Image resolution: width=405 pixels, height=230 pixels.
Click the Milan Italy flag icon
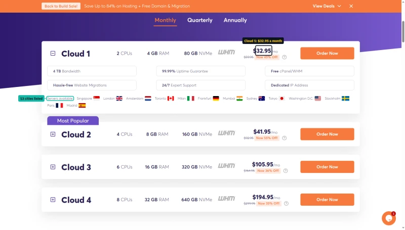(x=191, y=98)
